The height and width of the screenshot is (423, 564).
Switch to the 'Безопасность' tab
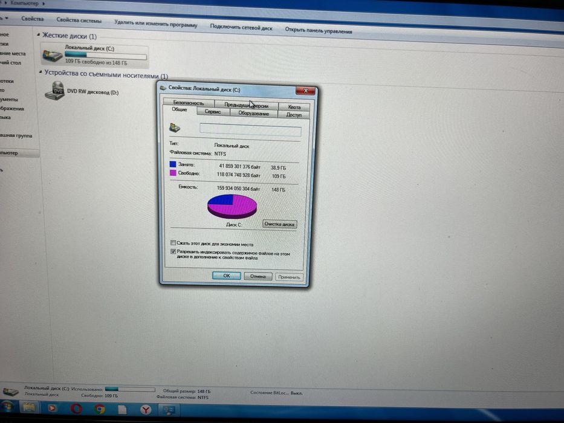tap(189, 103)
